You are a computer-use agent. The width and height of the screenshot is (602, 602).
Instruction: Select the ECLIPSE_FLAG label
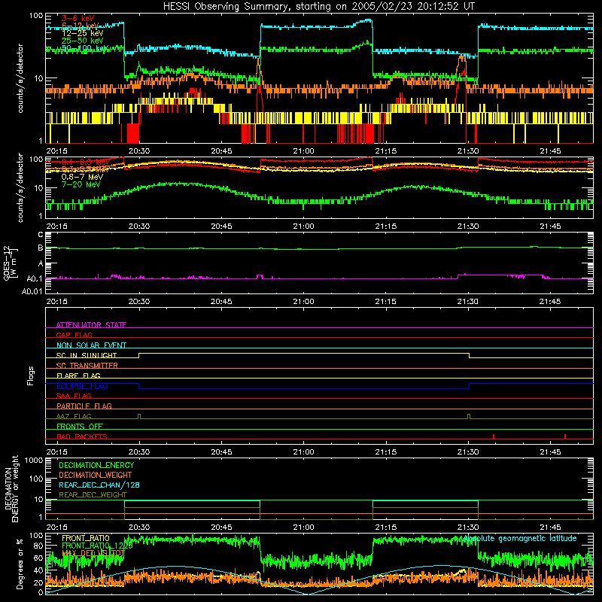coord(82,386)
